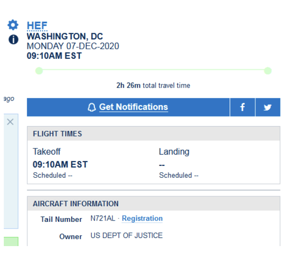Viewport: 289px width, 257px height.
Task: Select the tail number N721AL
Action: coord(104,219)
